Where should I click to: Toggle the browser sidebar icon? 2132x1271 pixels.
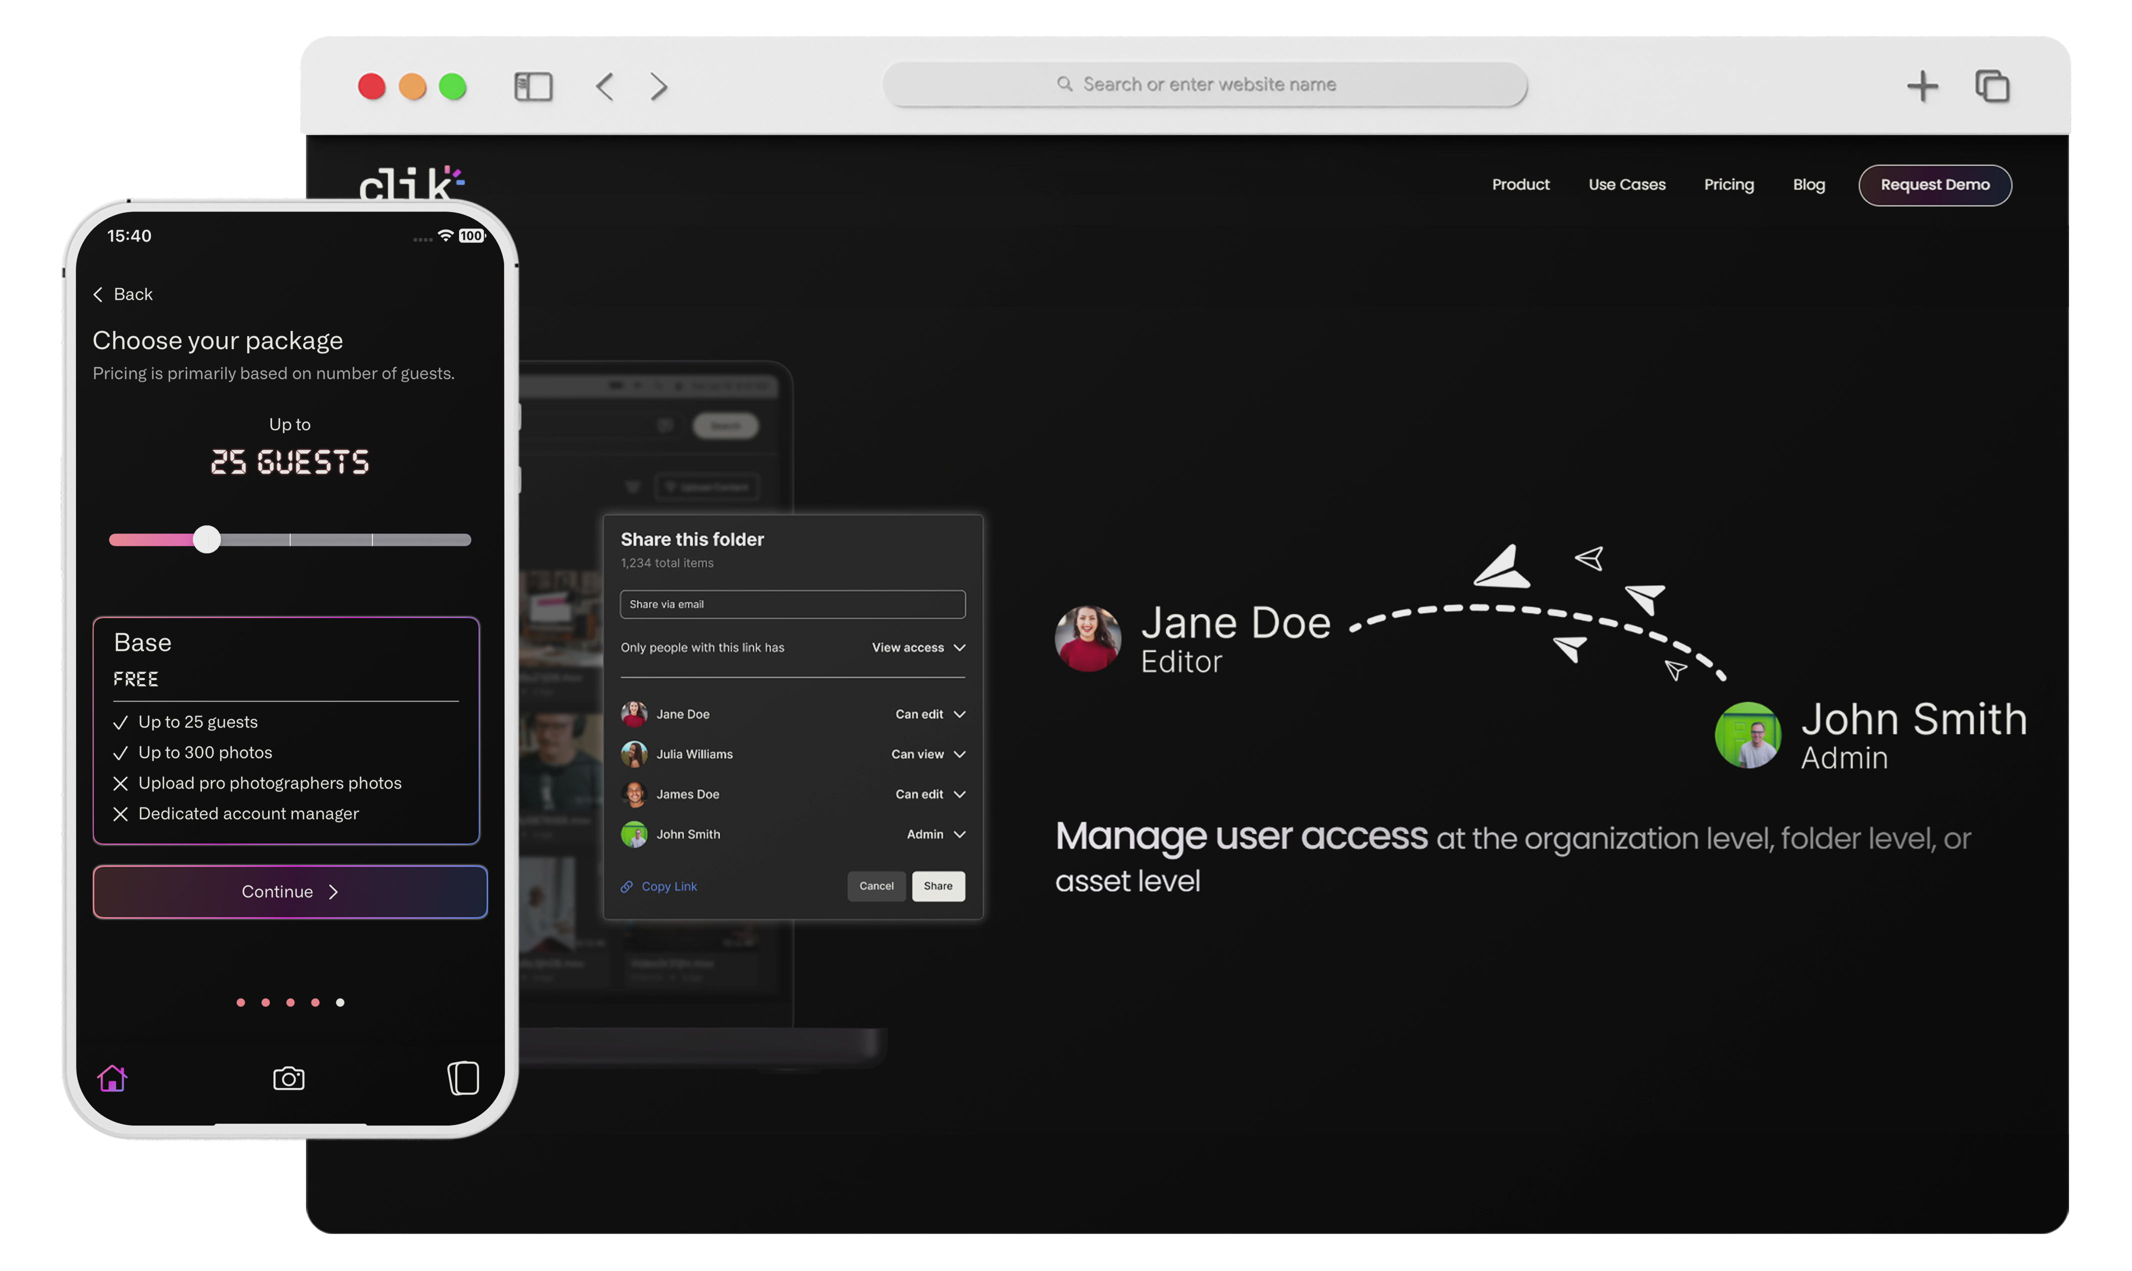(532, 86)
